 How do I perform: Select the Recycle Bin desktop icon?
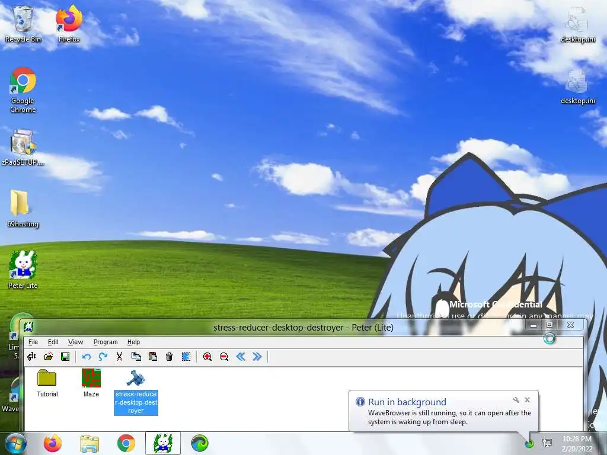click(23, 24)
